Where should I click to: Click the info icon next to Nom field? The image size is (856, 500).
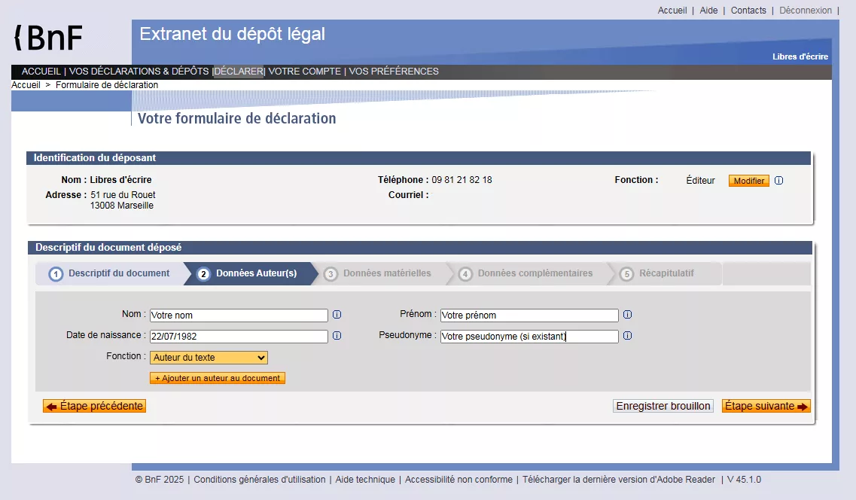coord(337,315)
